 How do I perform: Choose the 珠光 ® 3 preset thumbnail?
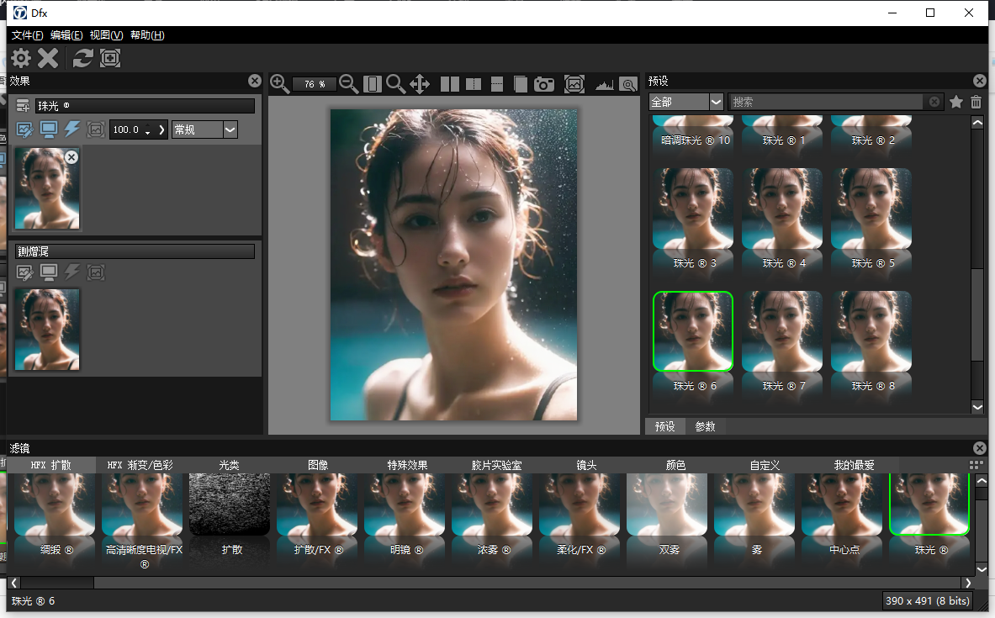693,209
